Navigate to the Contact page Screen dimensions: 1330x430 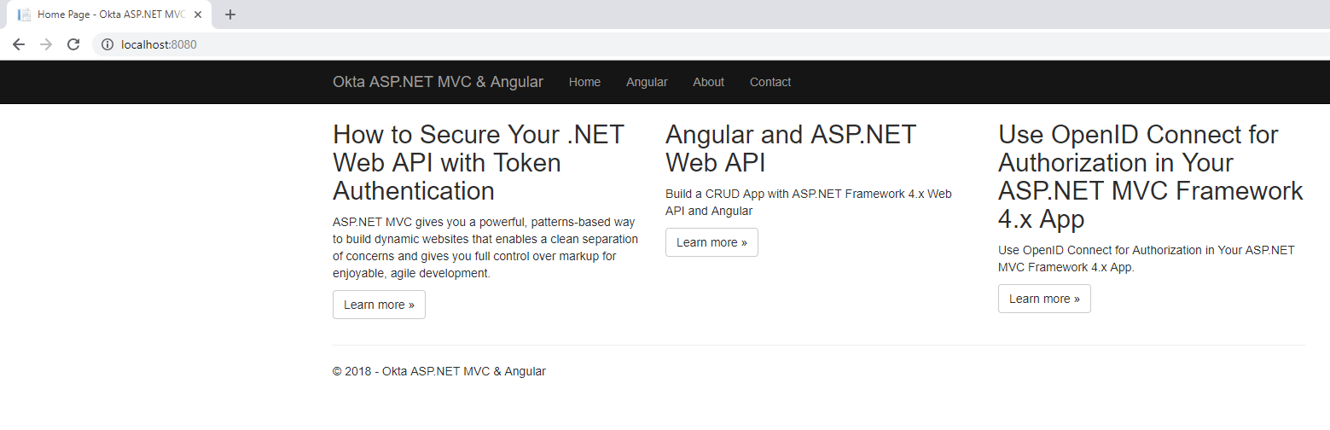[x=770, y=82]
